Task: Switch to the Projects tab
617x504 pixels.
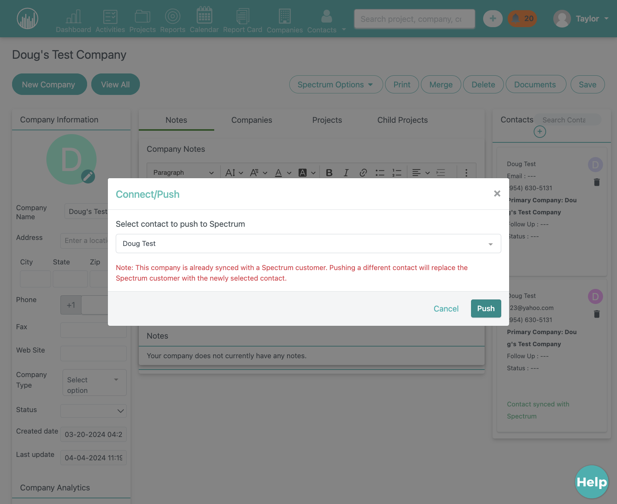Action: 327,120
